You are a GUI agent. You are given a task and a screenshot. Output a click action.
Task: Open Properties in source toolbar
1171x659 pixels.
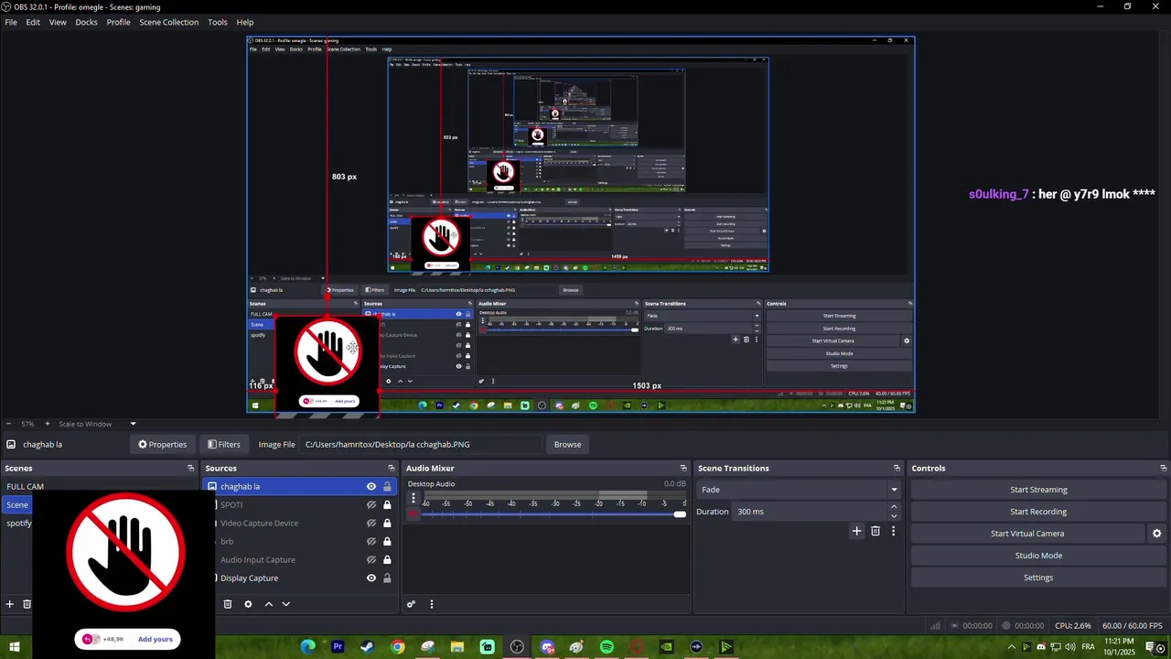point(162,445)
